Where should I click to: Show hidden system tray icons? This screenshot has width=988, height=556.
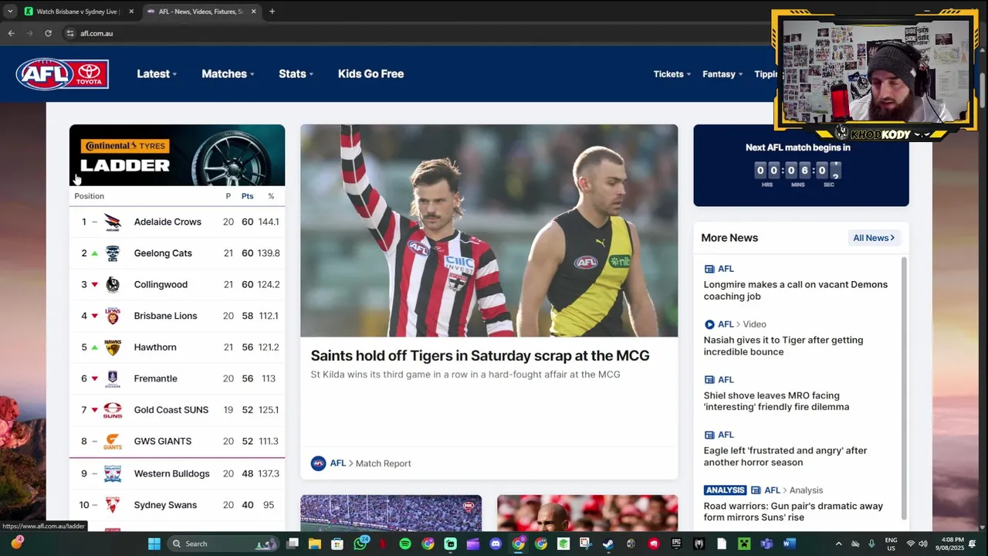click(x=838, y=544)
